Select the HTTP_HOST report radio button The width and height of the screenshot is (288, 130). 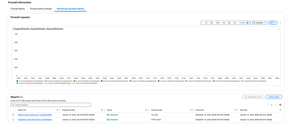13,119
